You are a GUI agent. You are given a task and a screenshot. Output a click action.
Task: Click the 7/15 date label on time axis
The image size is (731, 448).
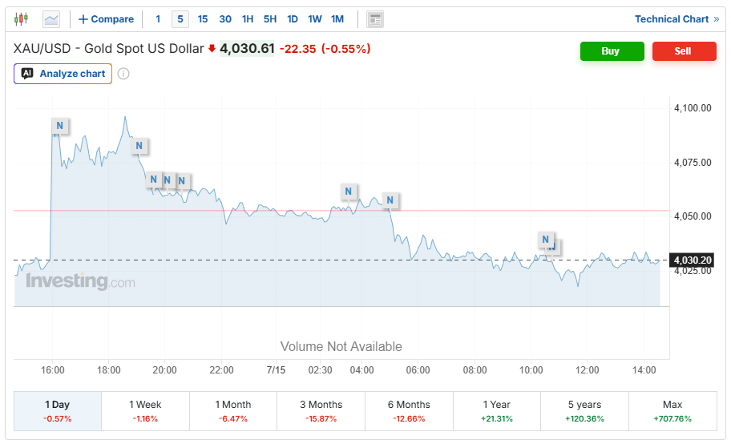pyautogui.click(x=276, y=370)
